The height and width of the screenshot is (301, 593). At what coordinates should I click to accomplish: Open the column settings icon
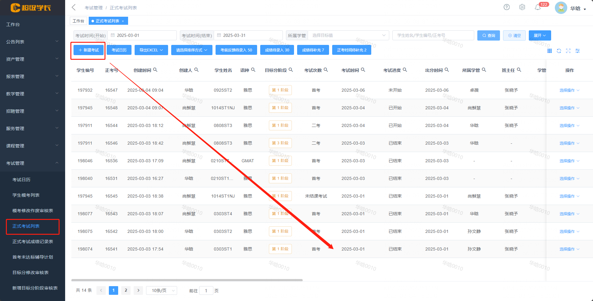[577, 51]
